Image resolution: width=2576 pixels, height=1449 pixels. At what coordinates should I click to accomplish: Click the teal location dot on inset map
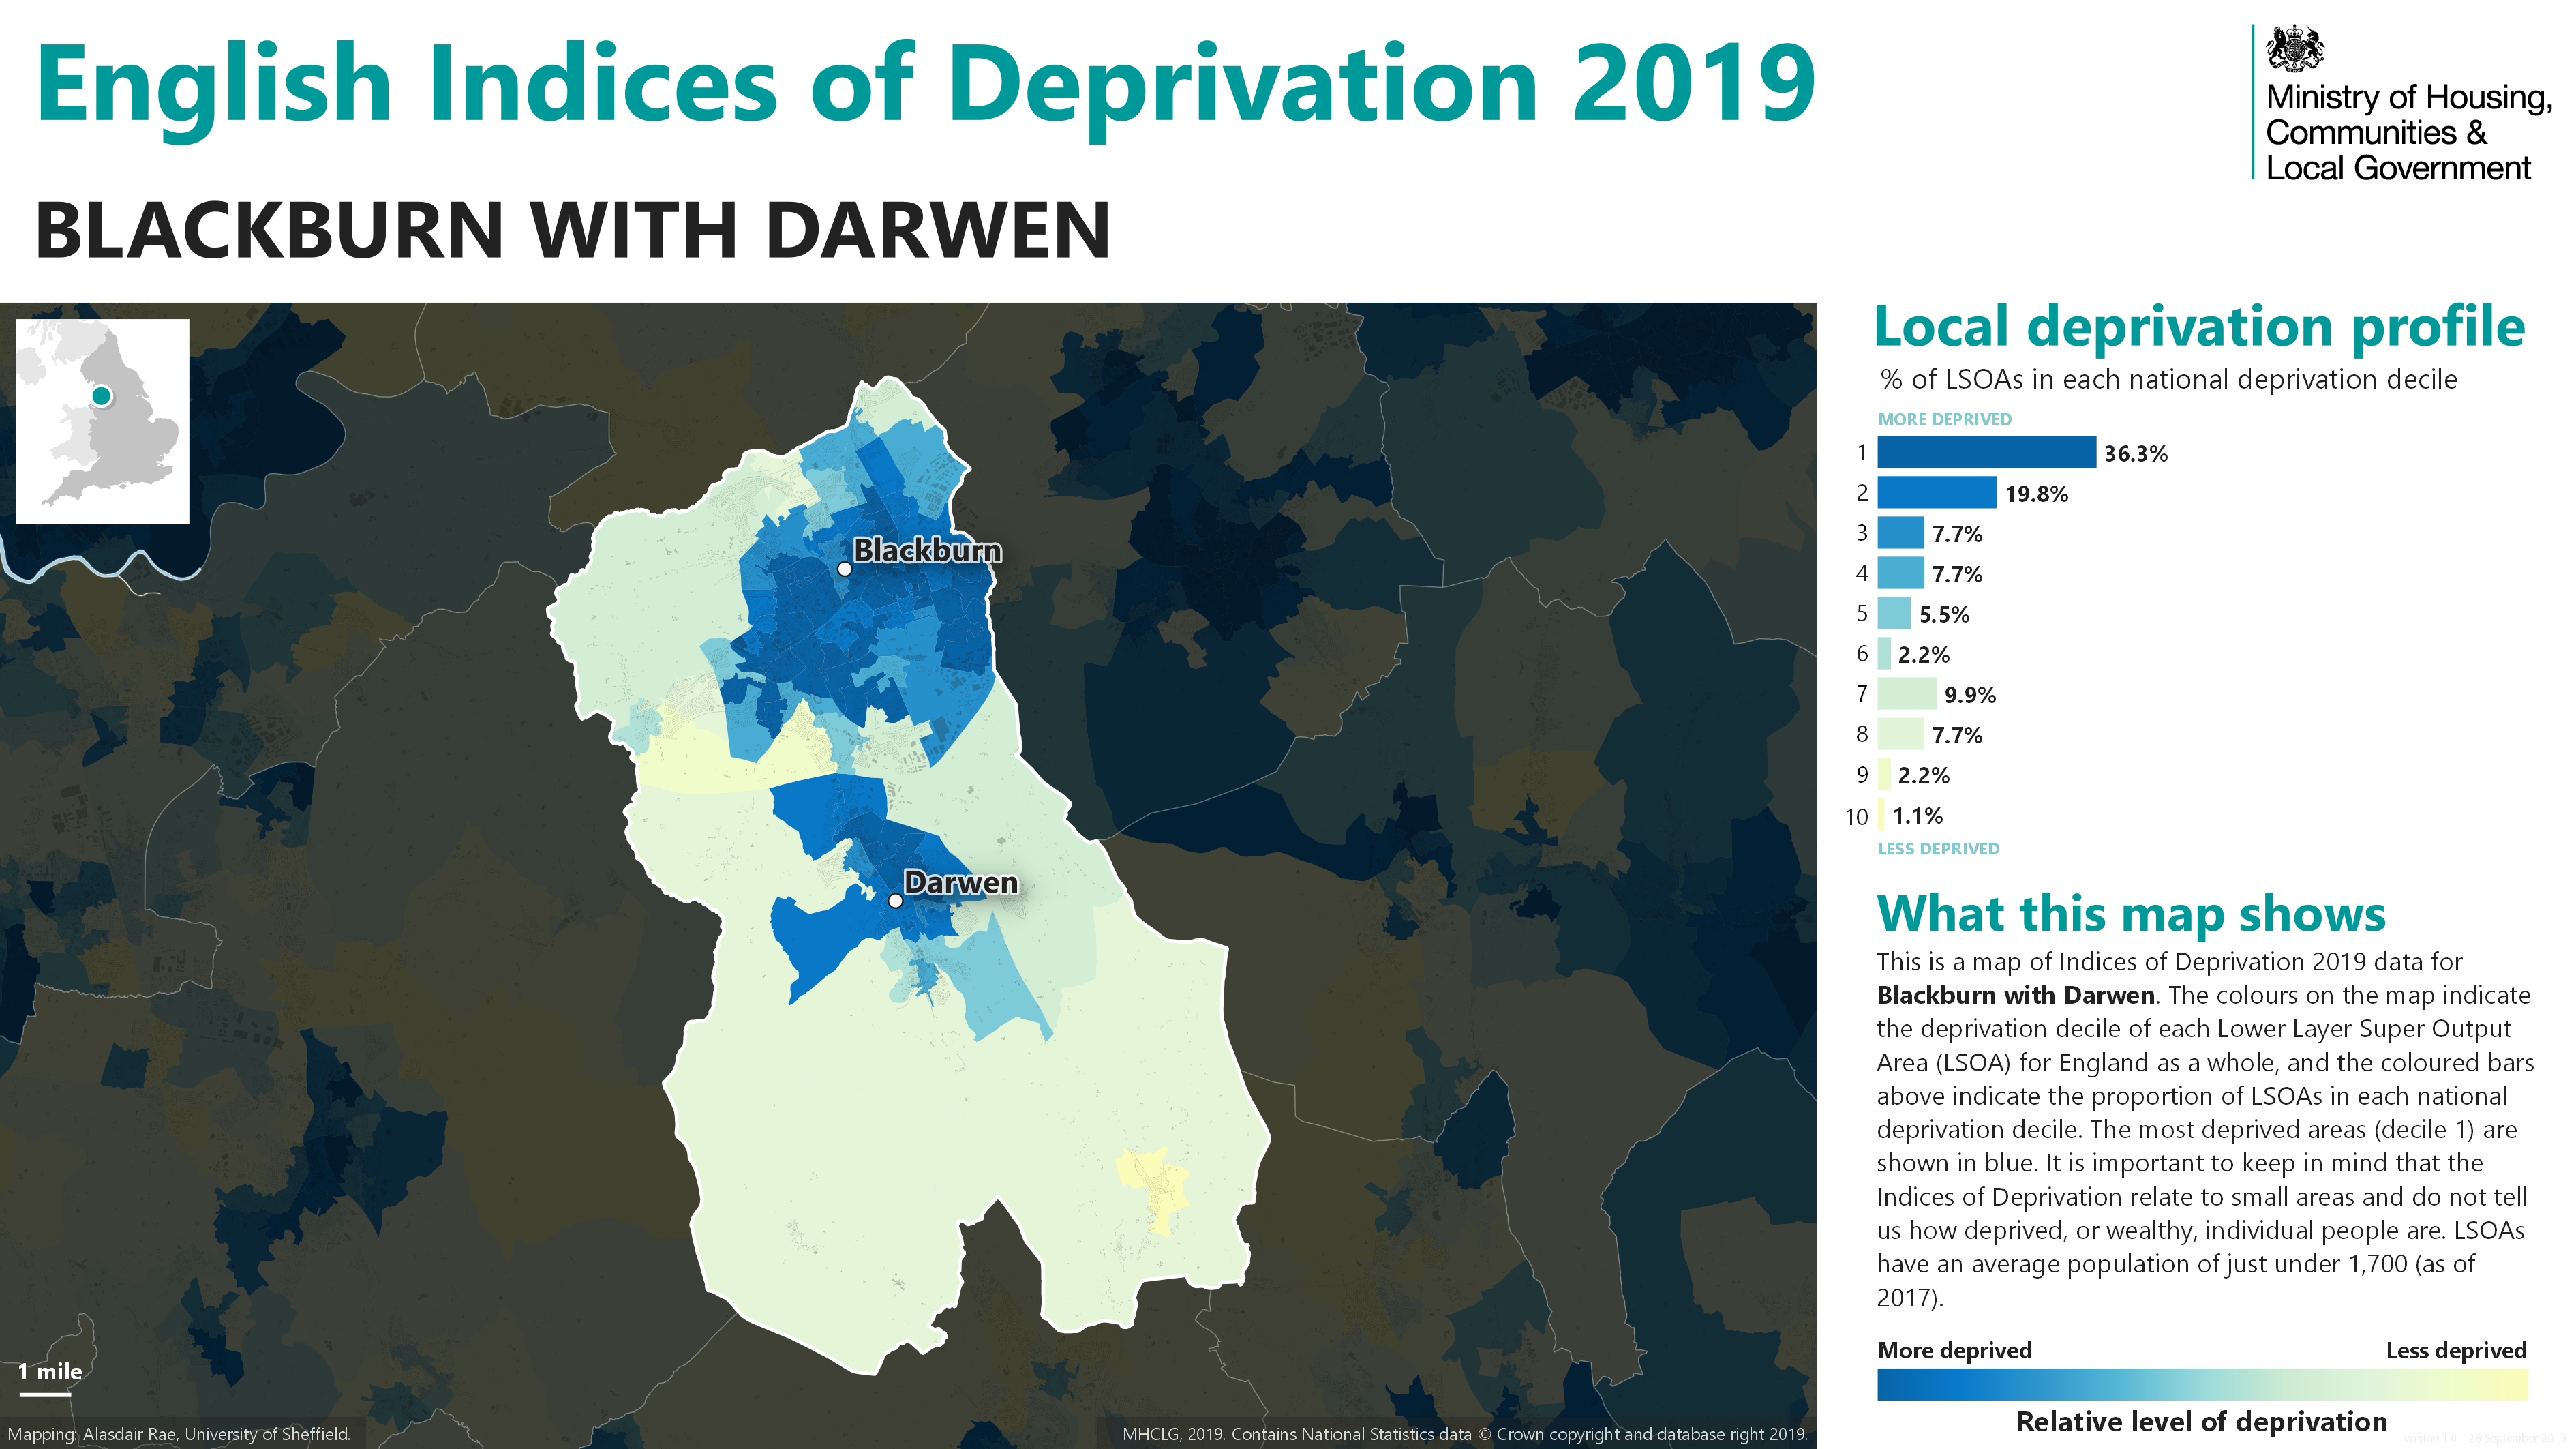(x=101, y=396)
